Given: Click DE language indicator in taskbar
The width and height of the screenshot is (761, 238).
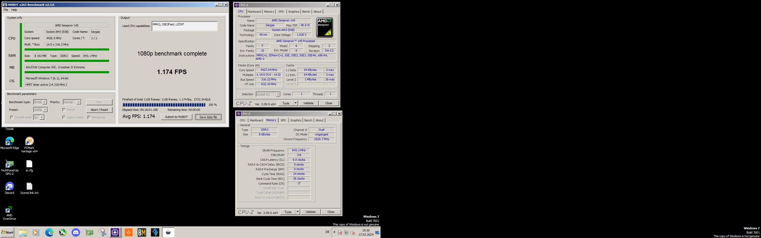Looking at the screenshot, I should [327, 232].
